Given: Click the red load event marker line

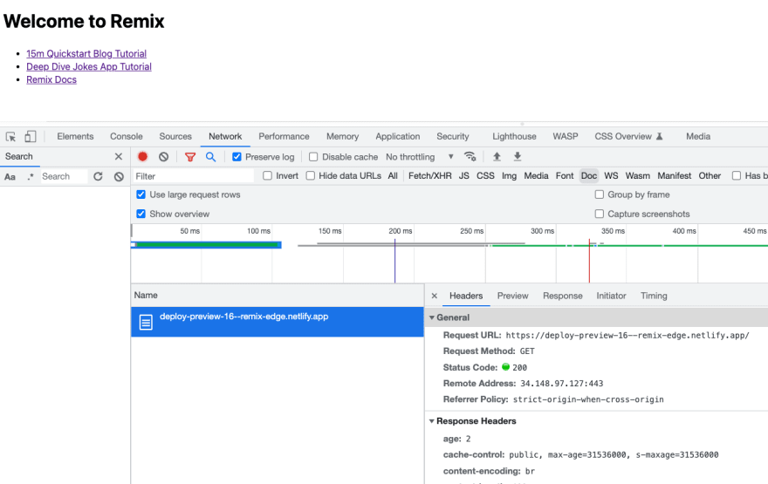Looking at the screenshot, I should click(589, 261).
